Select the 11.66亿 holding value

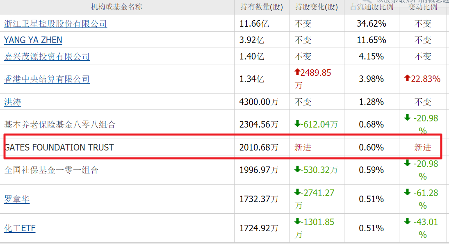coord(254,23)
